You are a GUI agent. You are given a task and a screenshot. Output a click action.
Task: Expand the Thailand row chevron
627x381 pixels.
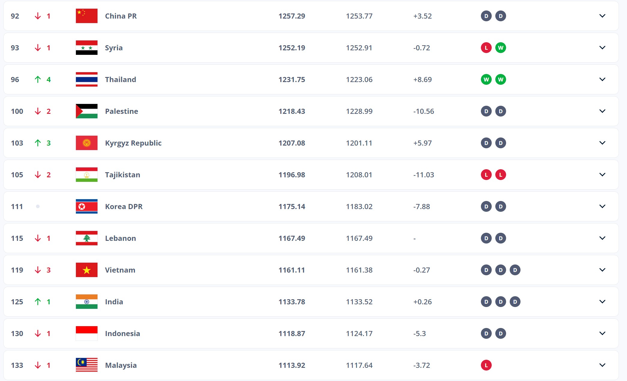point(602,79)
